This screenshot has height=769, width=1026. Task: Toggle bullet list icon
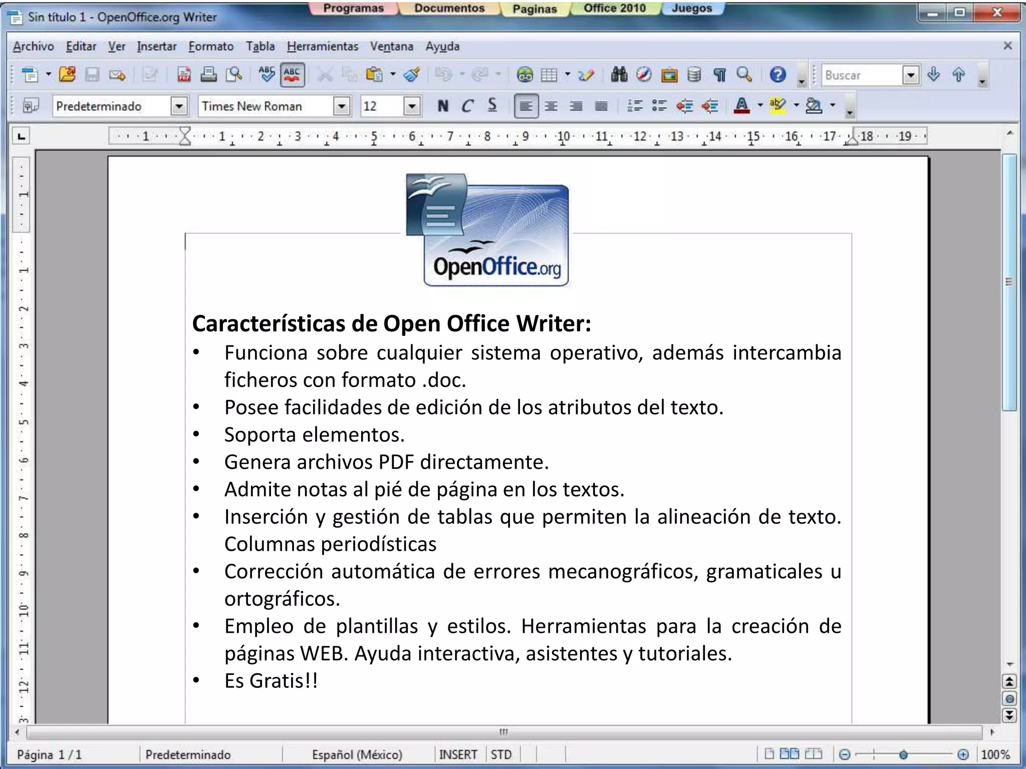point(659,106)
